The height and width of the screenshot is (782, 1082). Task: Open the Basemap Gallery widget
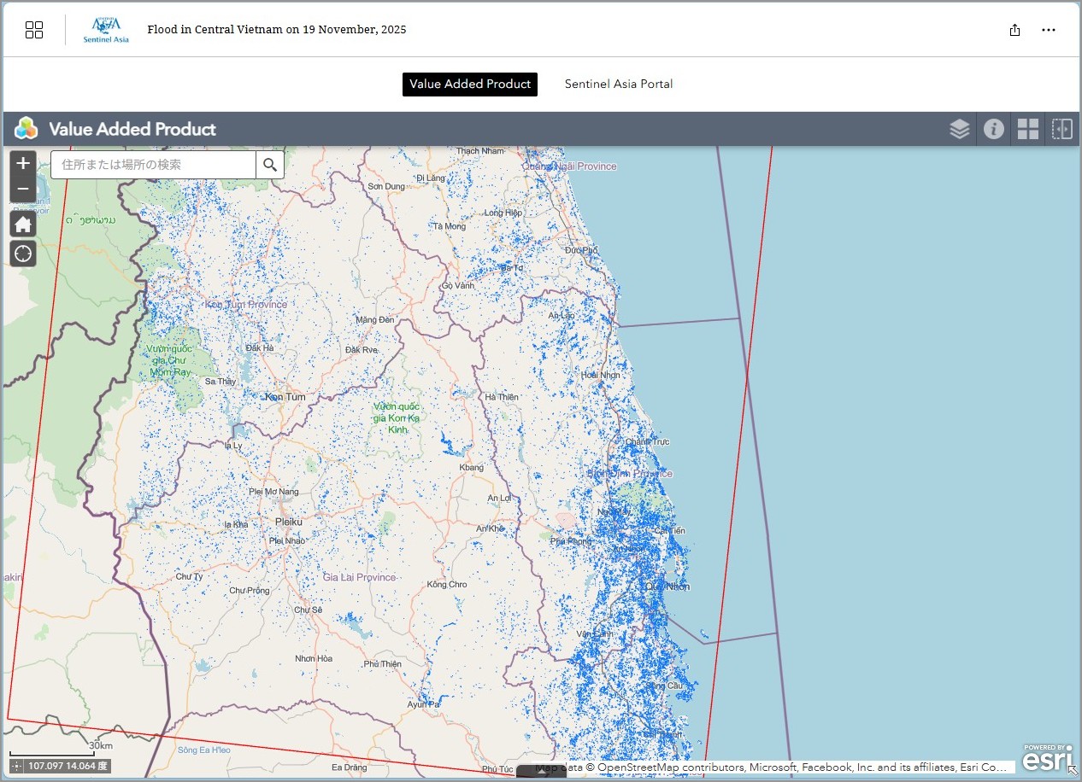coord(1027,129)
